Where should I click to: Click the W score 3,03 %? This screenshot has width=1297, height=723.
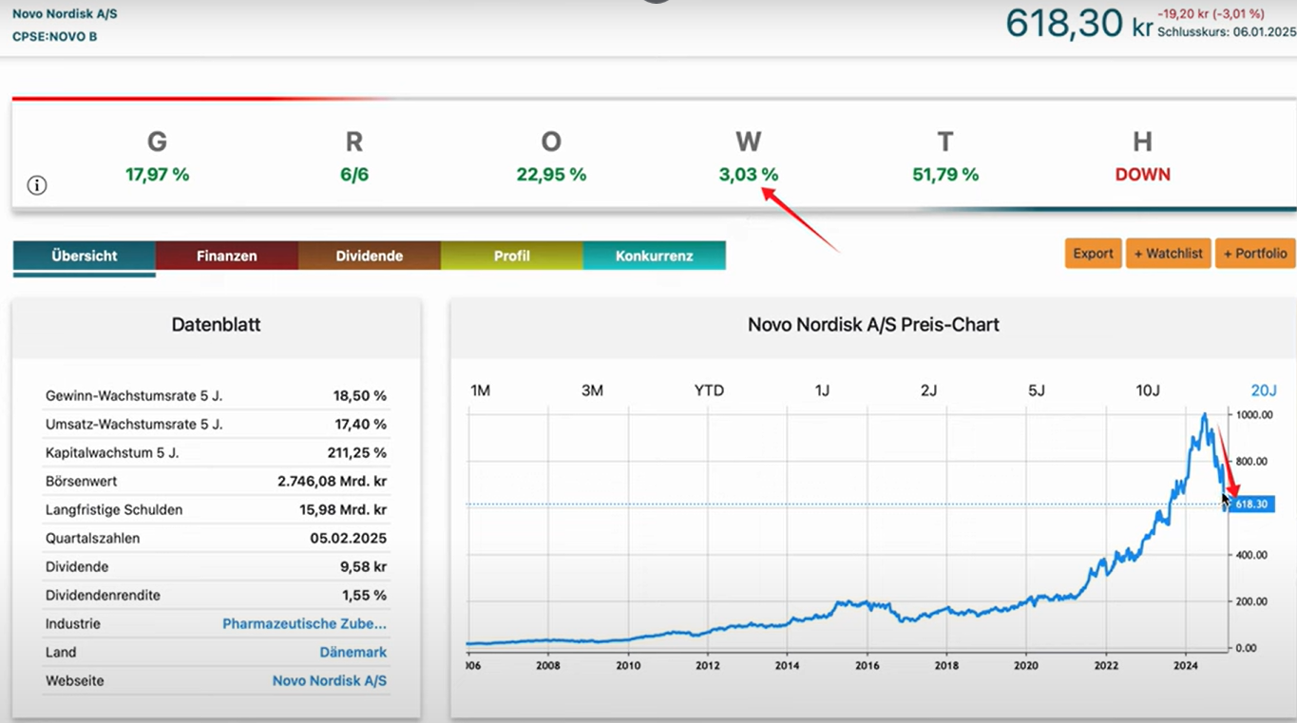(x=749, y=175)
